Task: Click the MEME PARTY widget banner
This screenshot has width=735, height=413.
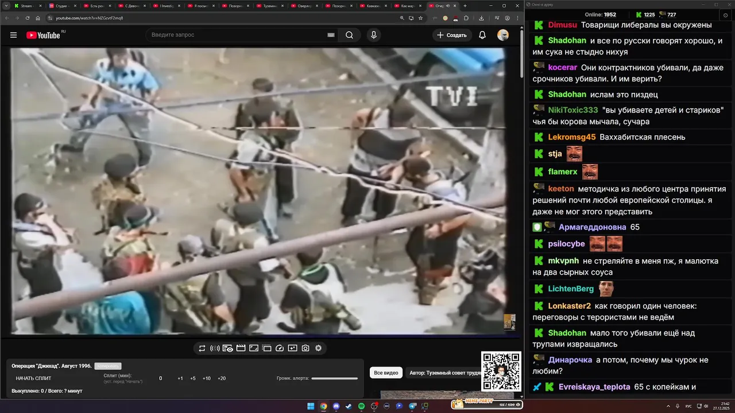Action: pyautogui.click(x=487, y=404)
